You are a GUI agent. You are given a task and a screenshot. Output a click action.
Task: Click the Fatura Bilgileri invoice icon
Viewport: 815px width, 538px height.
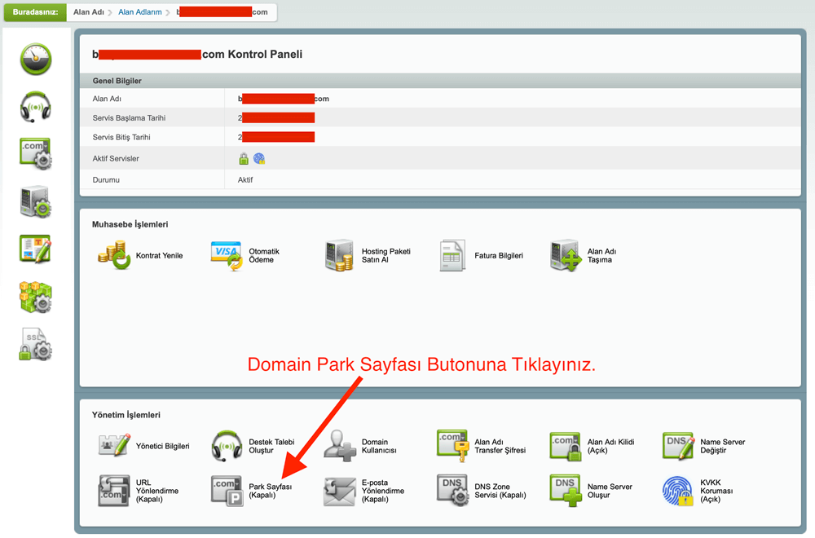[x=452, y=255]
